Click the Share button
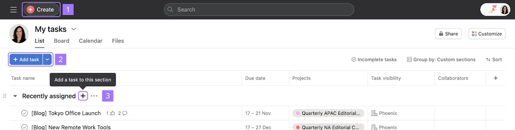 tap(448, 34)
